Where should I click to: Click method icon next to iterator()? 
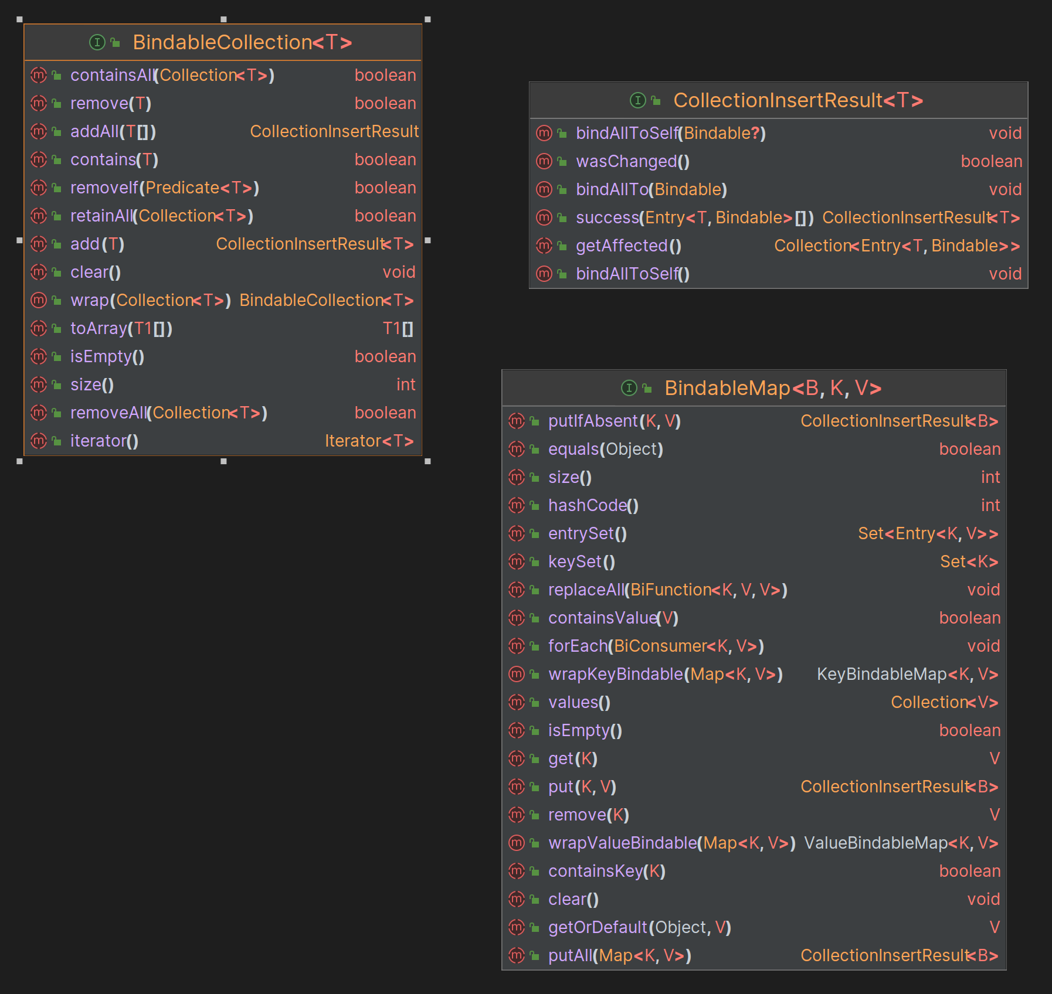[39, 441]
